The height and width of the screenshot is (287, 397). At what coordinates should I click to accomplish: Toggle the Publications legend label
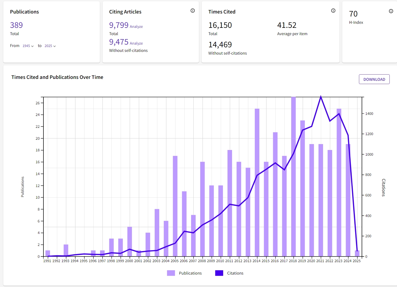(x=190, y=273)
